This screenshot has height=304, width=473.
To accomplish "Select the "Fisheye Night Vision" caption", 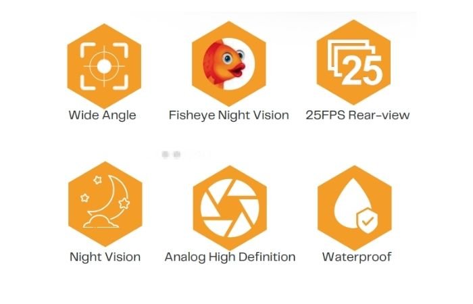I will coord(228,116).
